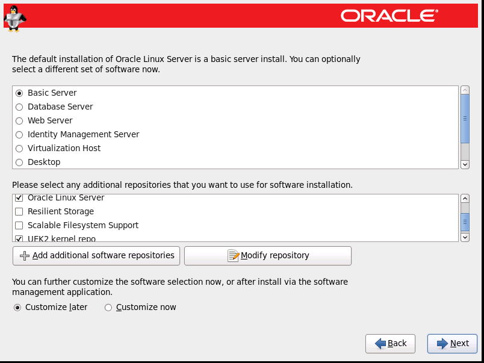Click the notepad icon on Modify repository
Screen dimensions: 484x363
pos(233,256)
